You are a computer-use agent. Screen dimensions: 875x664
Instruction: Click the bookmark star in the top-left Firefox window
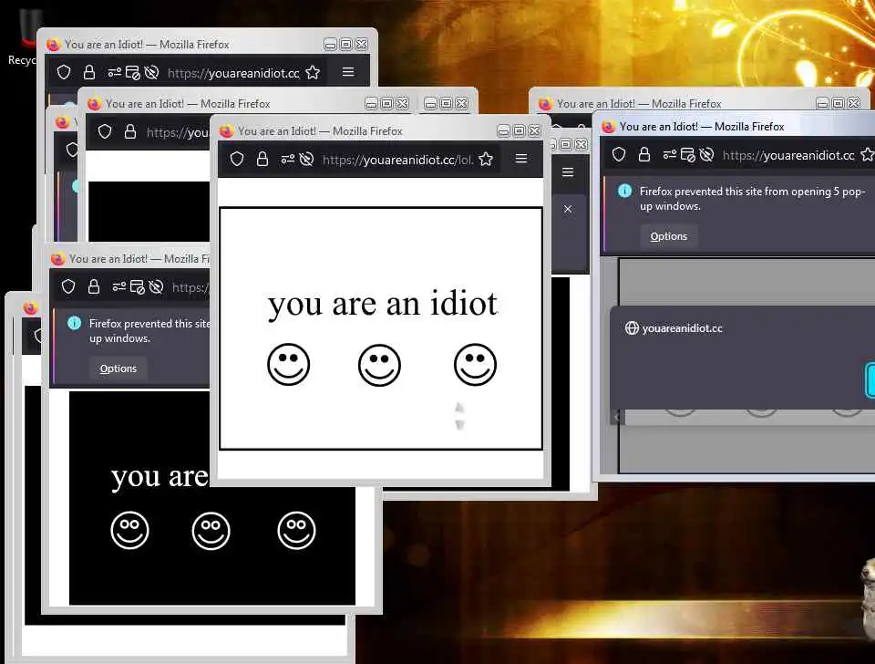(x=313, y=73)
